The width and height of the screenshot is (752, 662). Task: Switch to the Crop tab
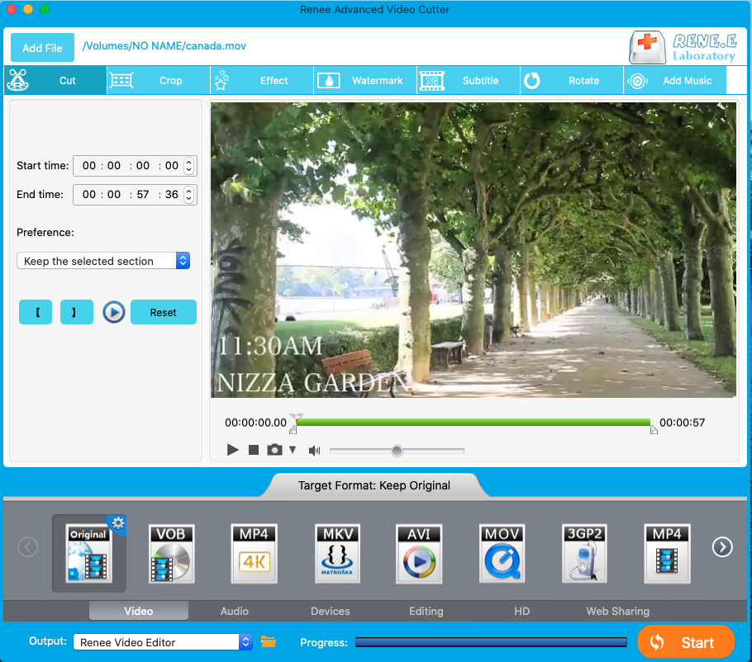tap(159, 80)
